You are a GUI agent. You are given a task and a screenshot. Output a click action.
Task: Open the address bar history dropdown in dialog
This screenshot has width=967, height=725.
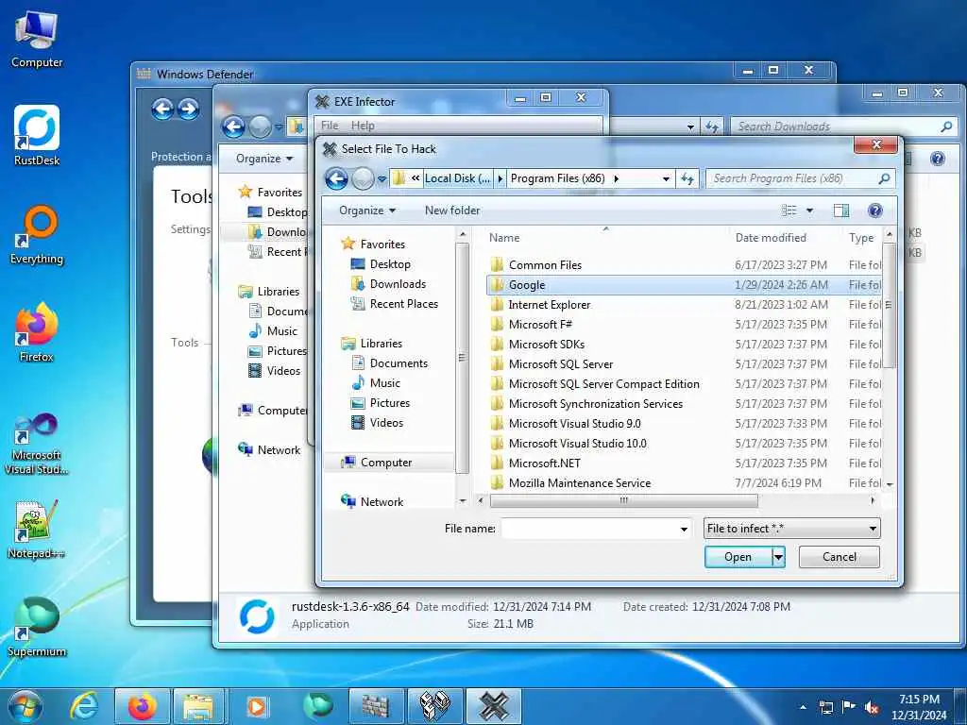coord(666,178)
